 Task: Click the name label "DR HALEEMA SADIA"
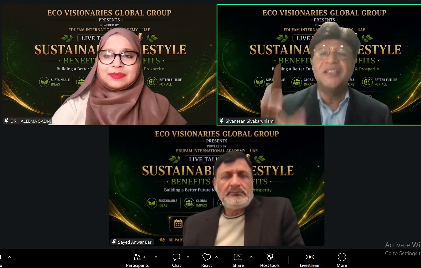(31, 121)
